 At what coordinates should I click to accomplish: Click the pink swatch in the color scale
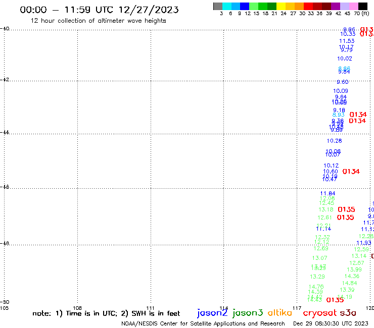coord(353,6)
